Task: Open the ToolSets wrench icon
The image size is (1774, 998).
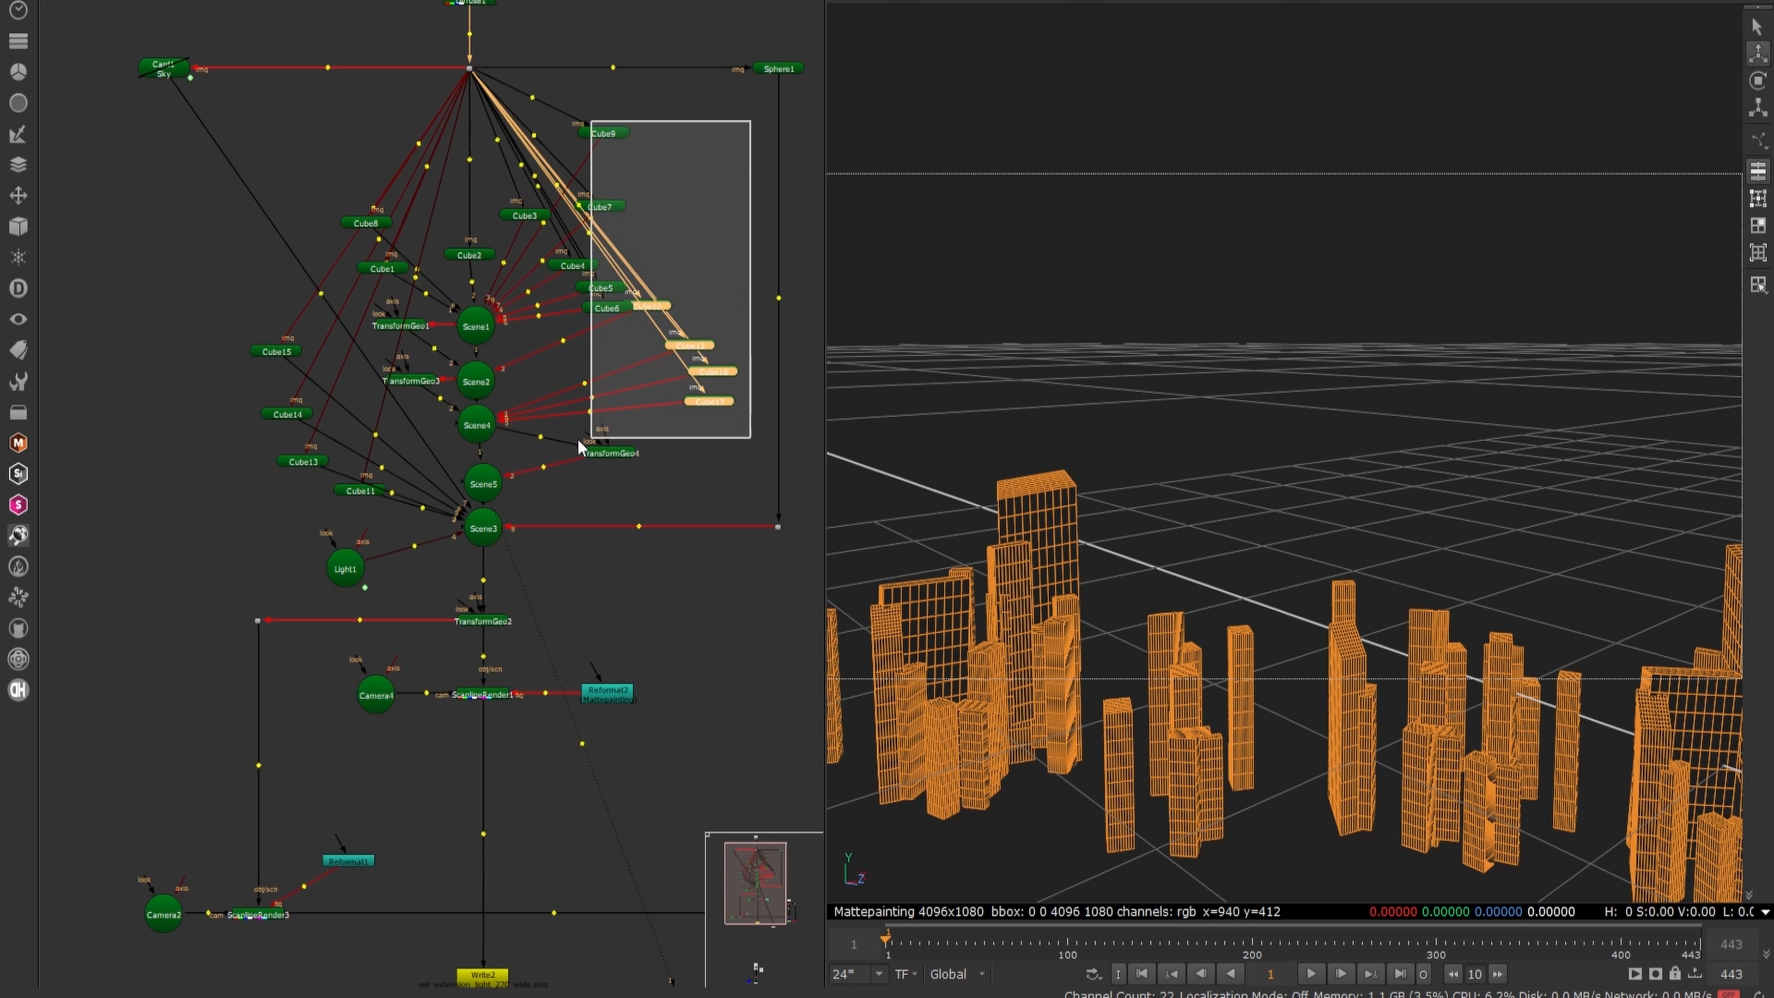Action: tap(18, 382)
